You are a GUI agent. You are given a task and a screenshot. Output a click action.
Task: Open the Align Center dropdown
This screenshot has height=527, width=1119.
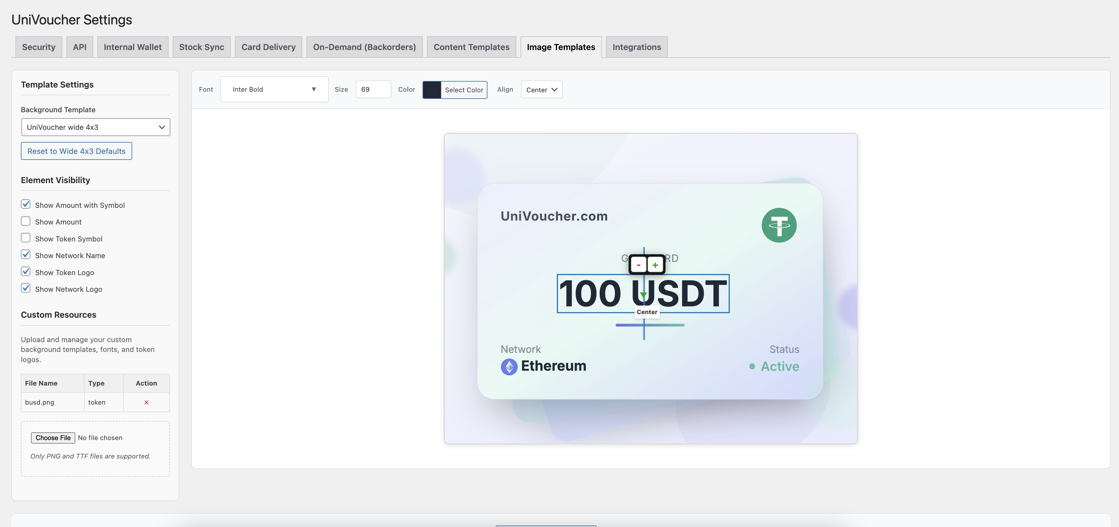[x=541, y=90]
